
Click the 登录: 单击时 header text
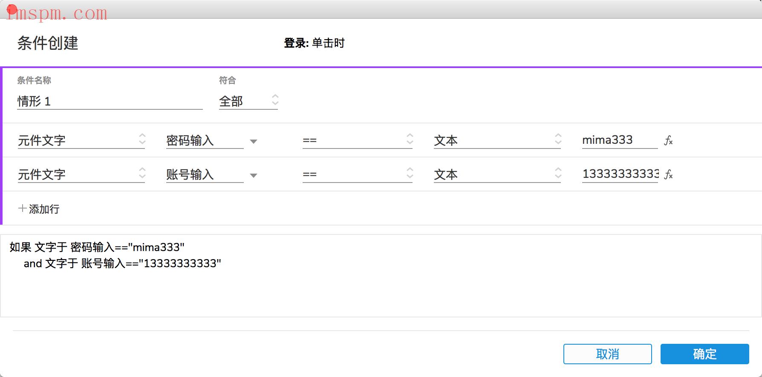point(314,43)
